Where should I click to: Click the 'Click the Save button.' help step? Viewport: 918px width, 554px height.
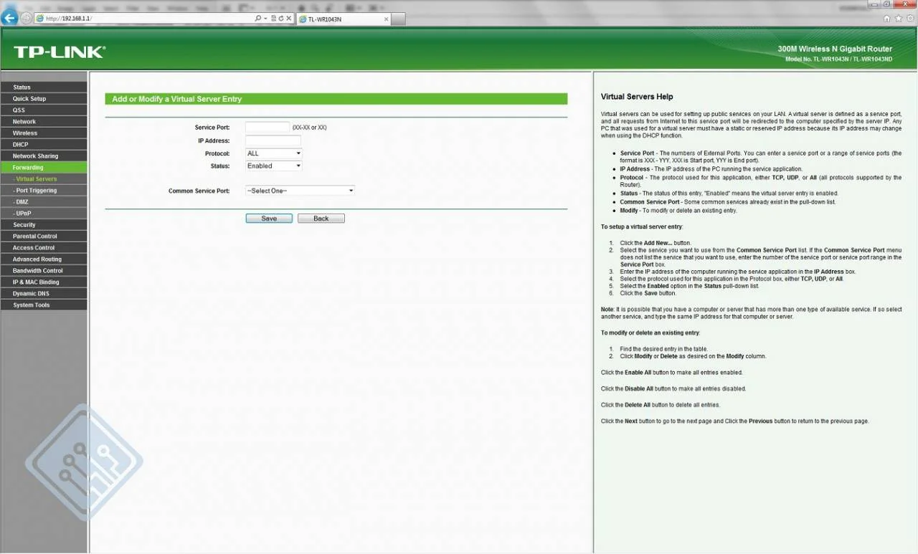coord(648,293)
